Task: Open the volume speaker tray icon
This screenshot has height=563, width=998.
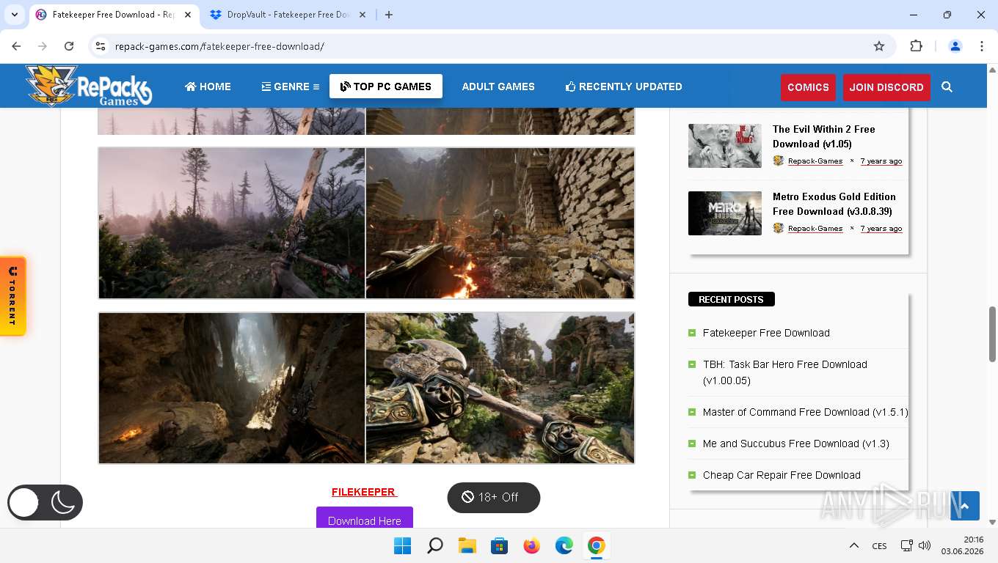Action: 925,545
